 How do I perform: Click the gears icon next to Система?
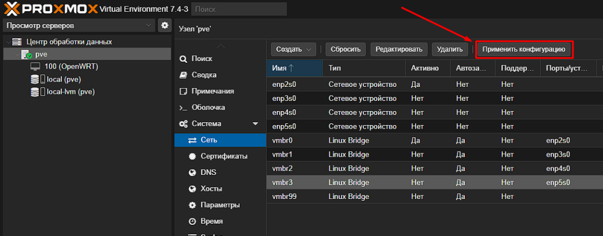tap(184, 124)
